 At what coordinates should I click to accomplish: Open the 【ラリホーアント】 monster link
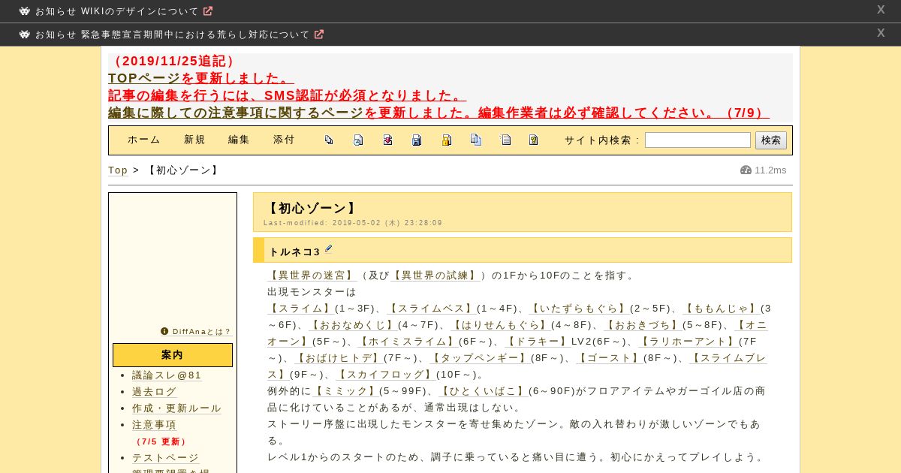point(689,342)
